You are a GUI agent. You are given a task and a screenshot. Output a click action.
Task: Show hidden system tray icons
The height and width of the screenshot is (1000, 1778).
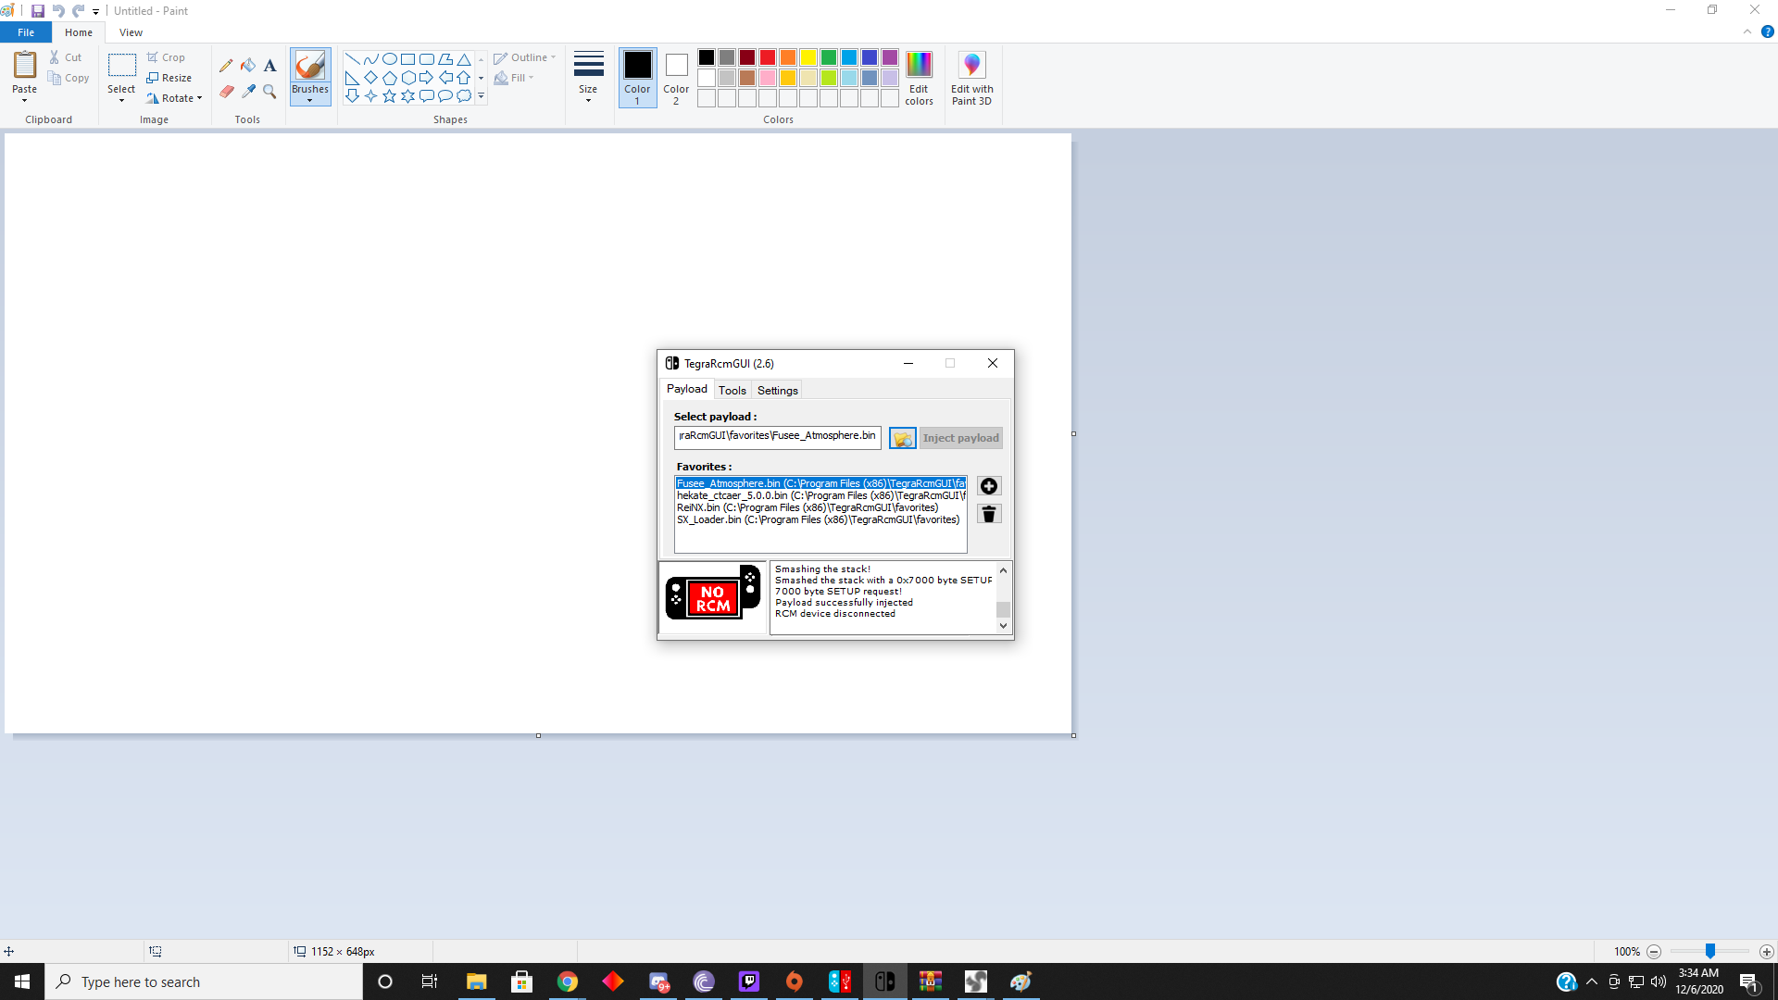tap(1592, 981)
